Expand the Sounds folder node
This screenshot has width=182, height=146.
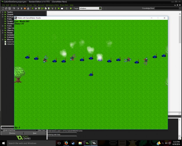click(3, 14)
